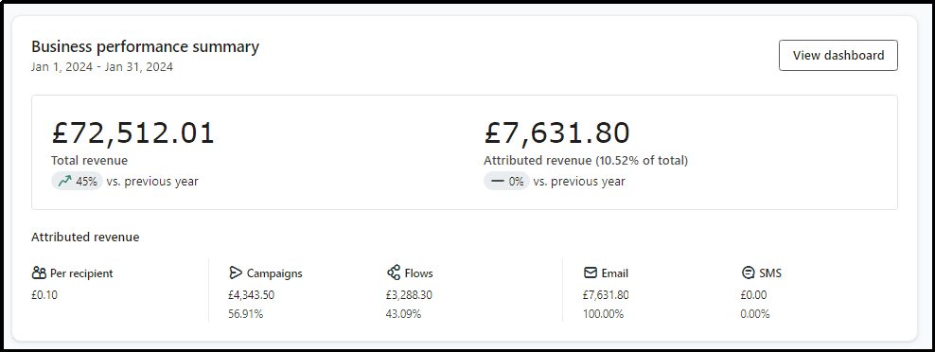Click the flat dash trend icon

(498, 182)
